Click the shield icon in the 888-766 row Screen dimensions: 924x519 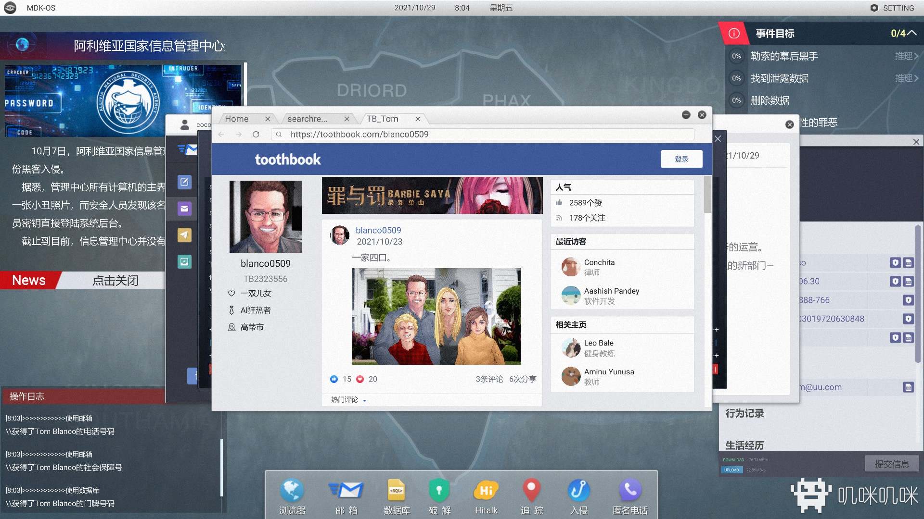pyautogui.click(x=908, y=300)
